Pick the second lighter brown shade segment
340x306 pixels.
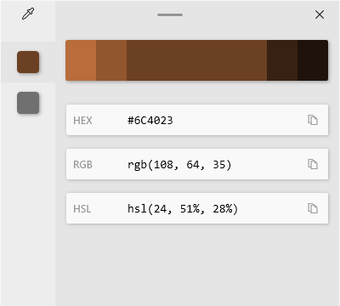[x=111, y=60]
